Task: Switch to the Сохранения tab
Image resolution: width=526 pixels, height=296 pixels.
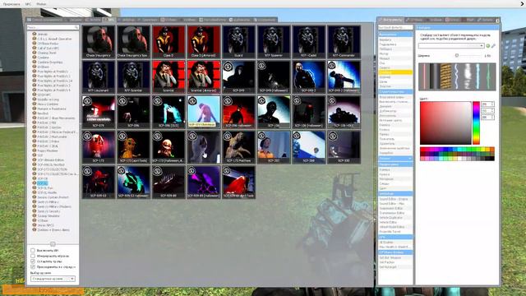Action: click(x=265, y=20)
